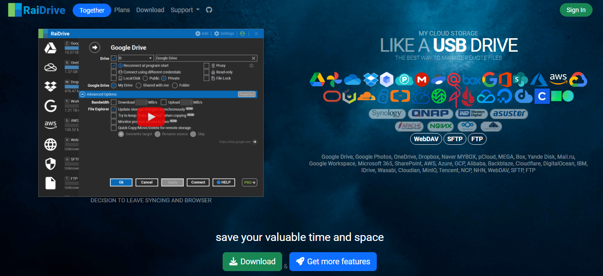Viewport: 603px width, 276px height.
Task: Click the Google Photos pinwheel icon
Action: pyautogui.click(x=334, y=80)
